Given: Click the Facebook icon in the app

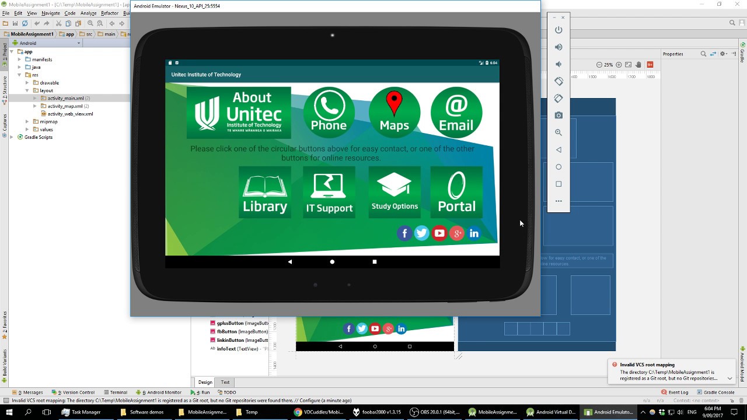Looking at the screenshot, I should point(404,233).
